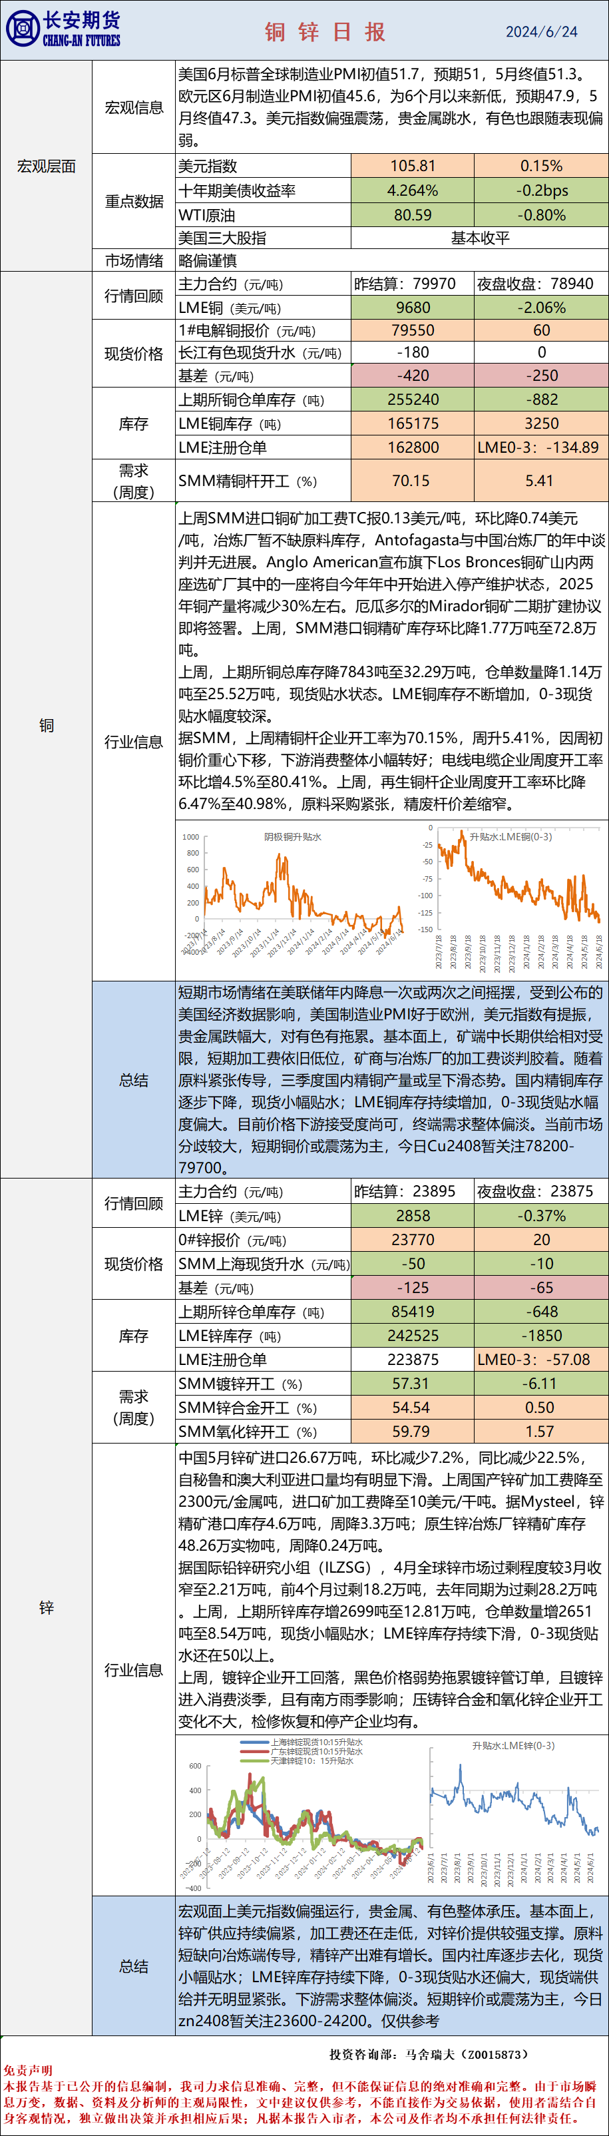
Task: Select the LME锌 price 2858
Action: (x=413, y=1216)
